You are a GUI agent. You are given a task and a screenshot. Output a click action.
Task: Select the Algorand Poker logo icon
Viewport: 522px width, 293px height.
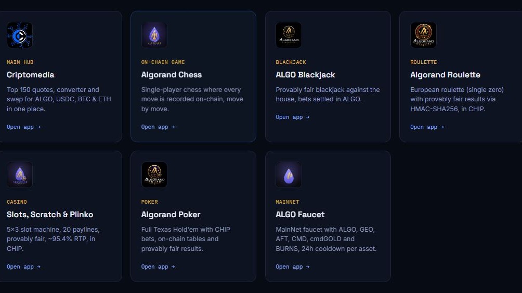tap(154, 175)
